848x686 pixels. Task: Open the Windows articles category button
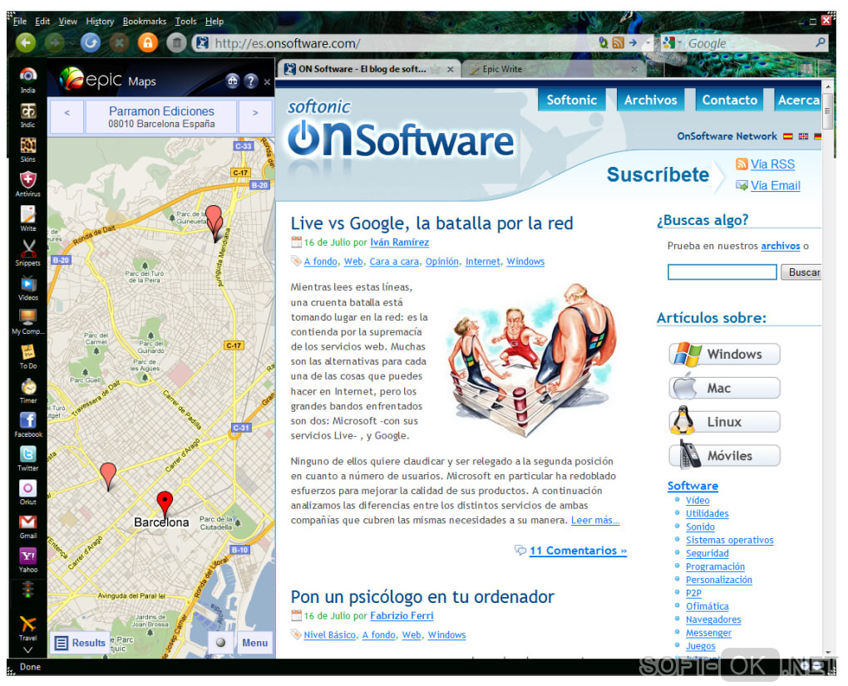(724, 354)
